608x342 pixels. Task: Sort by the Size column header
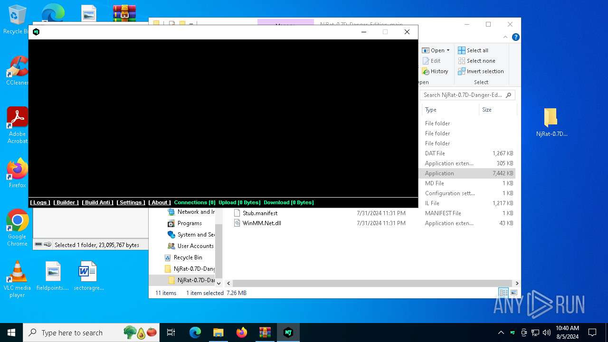[497, 110]
